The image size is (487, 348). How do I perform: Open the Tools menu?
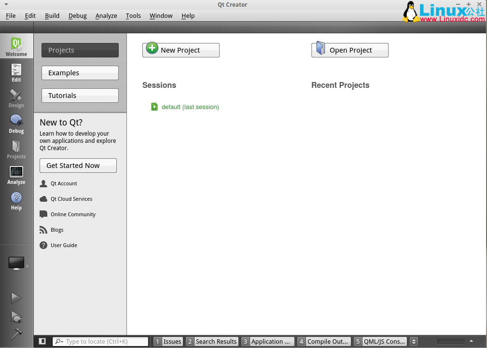[x=133, y=16]
